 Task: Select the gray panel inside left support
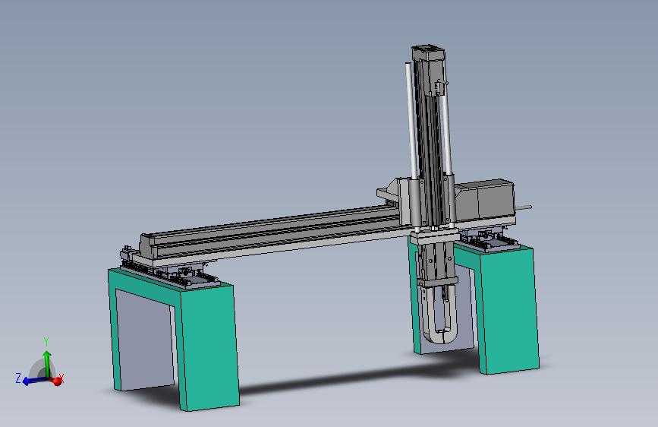pyautogui.click(x=145, y=340)
